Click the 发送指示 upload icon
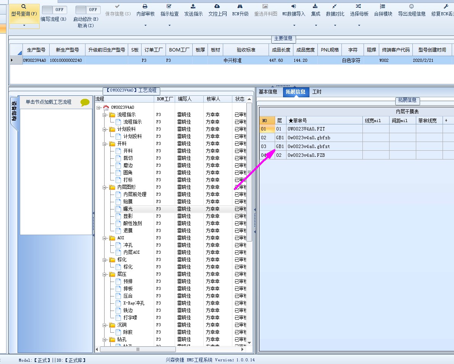Image resolution: width=454 pixels, height=364 pixels. click(x=193, y=6)
